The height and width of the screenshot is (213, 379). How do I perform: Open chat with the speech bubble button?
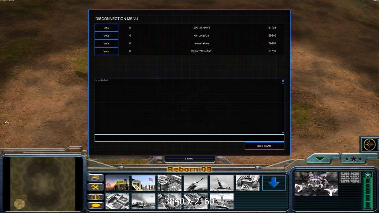(95, 205)
